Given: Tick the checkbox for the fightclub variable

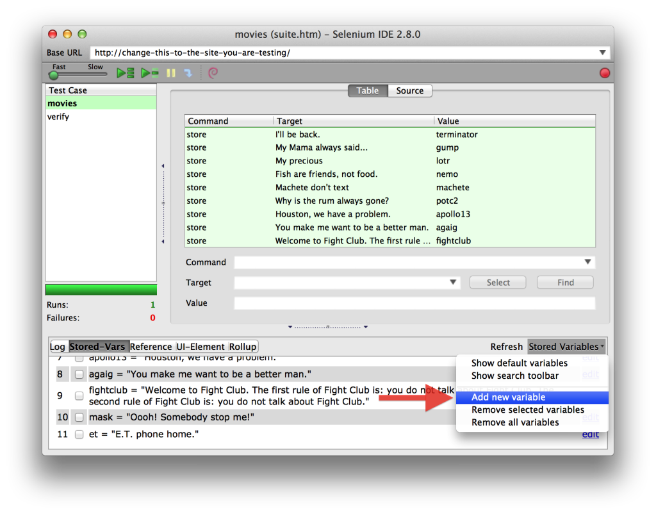Looking at the screenshot, I should [x=79, y=395].
